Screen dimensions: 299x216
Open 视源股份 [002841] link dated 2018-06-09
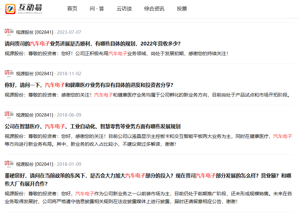pos(35,115)
